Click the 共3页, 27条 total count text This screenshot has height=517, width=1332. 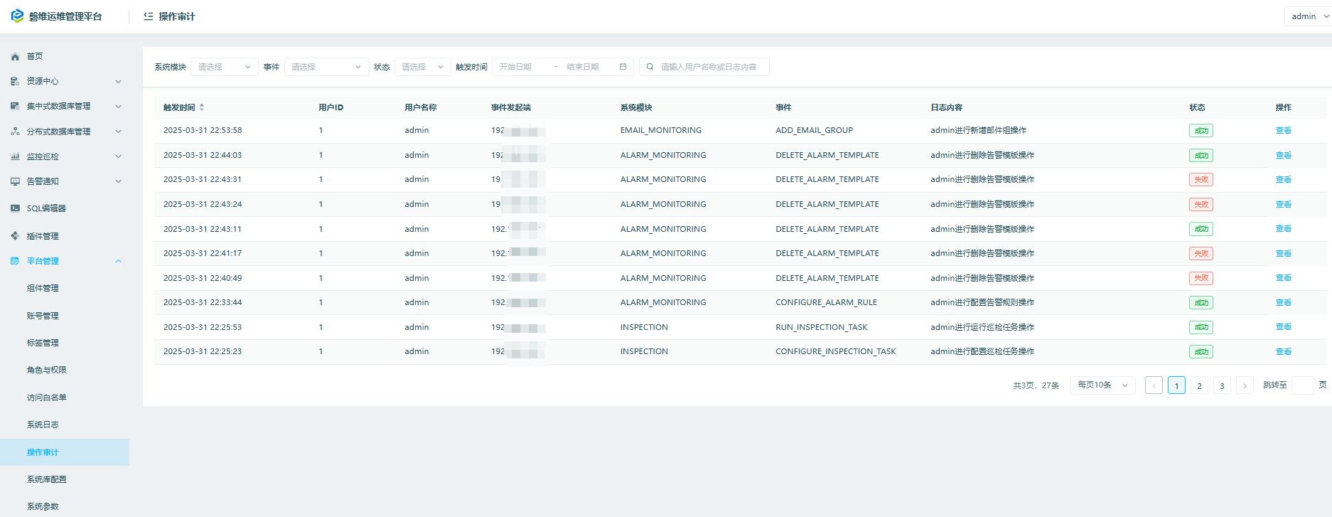tap(1036, 385)
